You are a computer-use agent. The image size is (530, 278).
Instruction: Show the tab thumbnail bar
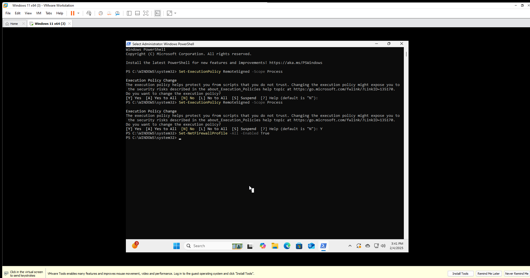coord(137,13)
